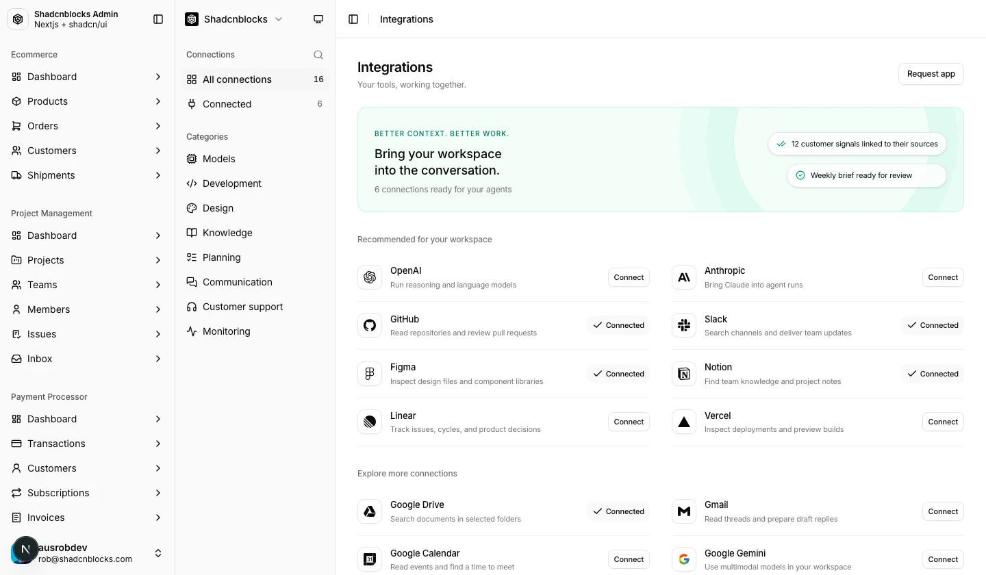Connect the Linear integration

[x=629, y=422]
